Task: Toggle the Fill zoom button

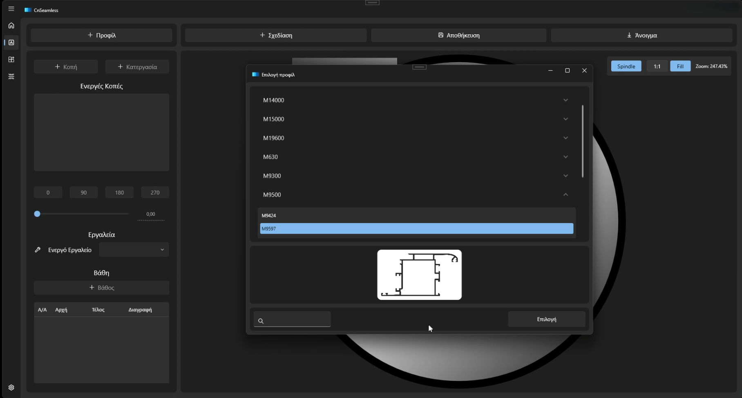Action: [680, 66]
